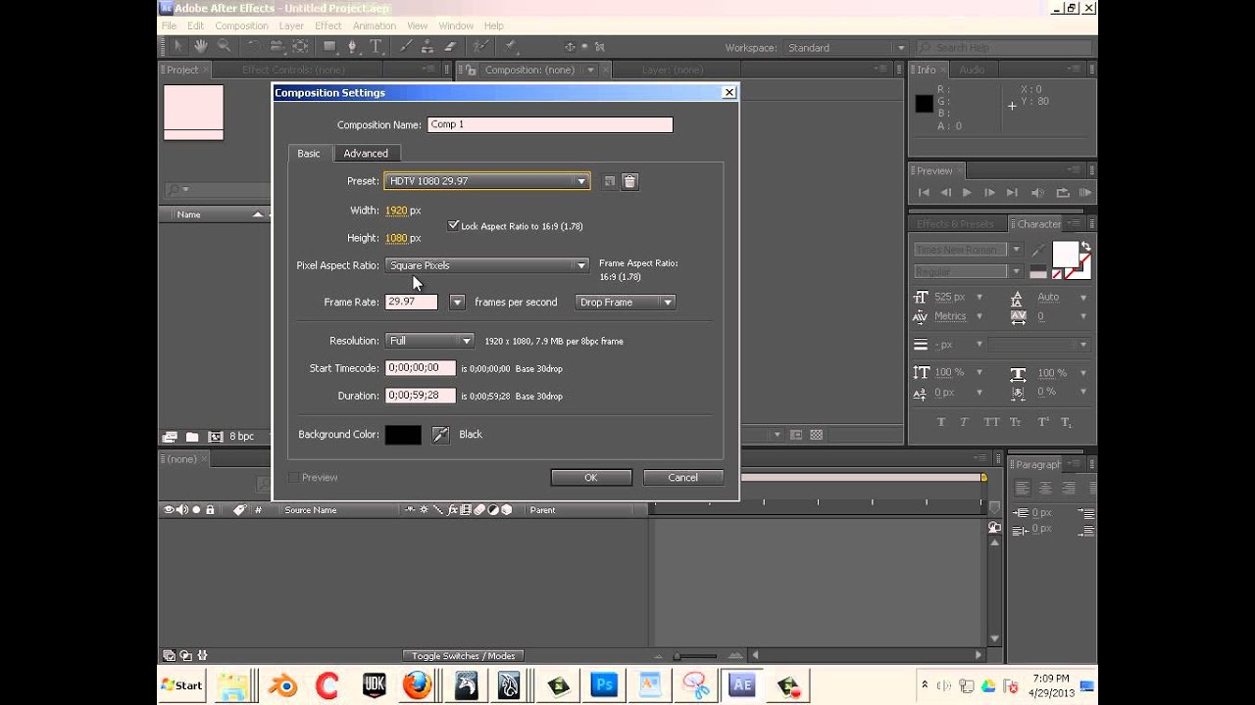Select the Pen tool in toolbar

[x=354, y=47]
